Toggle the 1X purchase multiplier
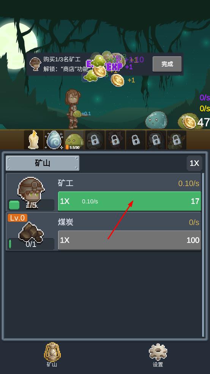 tap(194, 163)
